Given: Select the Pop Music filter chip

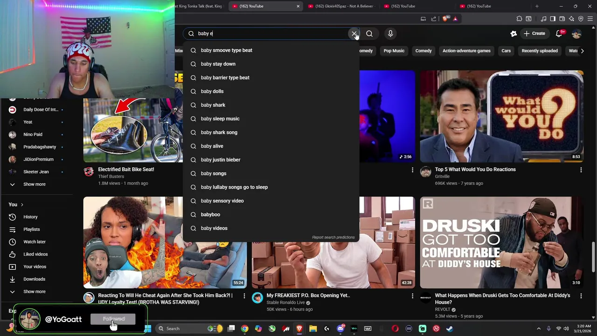Looking at the screenshot, I should click(x=394, y=51).
